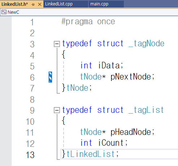Open the main.cpp tab
Image resolution: width=178 pixels, height=166 pixels.
click(106, 4)
